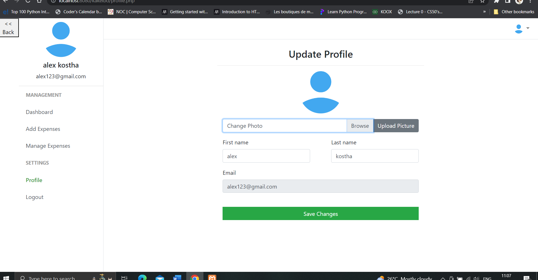Click Browse to choose a photo
538x280 pixels.
point(360,126)
